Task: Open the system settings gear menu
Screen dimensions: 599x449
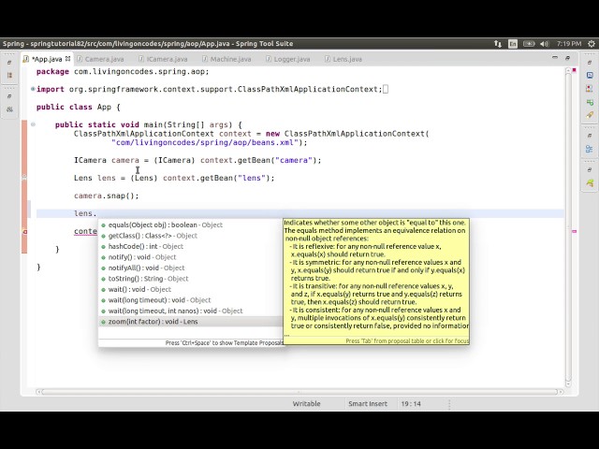Action: (x=591, y=44)
